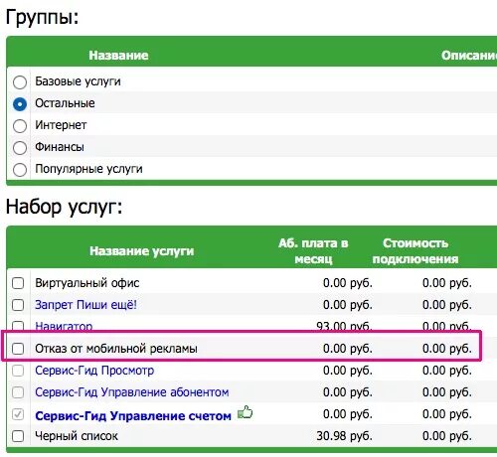497x457 pixels.
Task: Enable the Черный список checkbox
Action: point(18,436)
